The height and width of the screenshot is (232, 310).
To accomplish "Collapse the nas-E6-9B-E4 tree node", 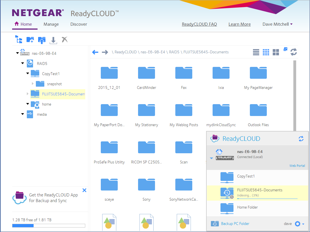I will [x=18, y=53].
